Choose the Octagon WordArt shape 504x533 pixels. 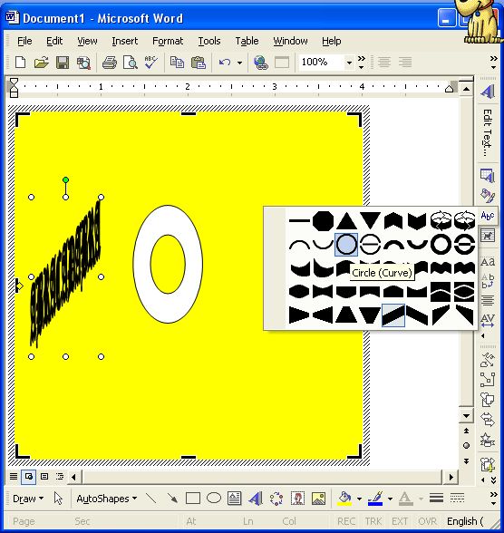[323, 221]
